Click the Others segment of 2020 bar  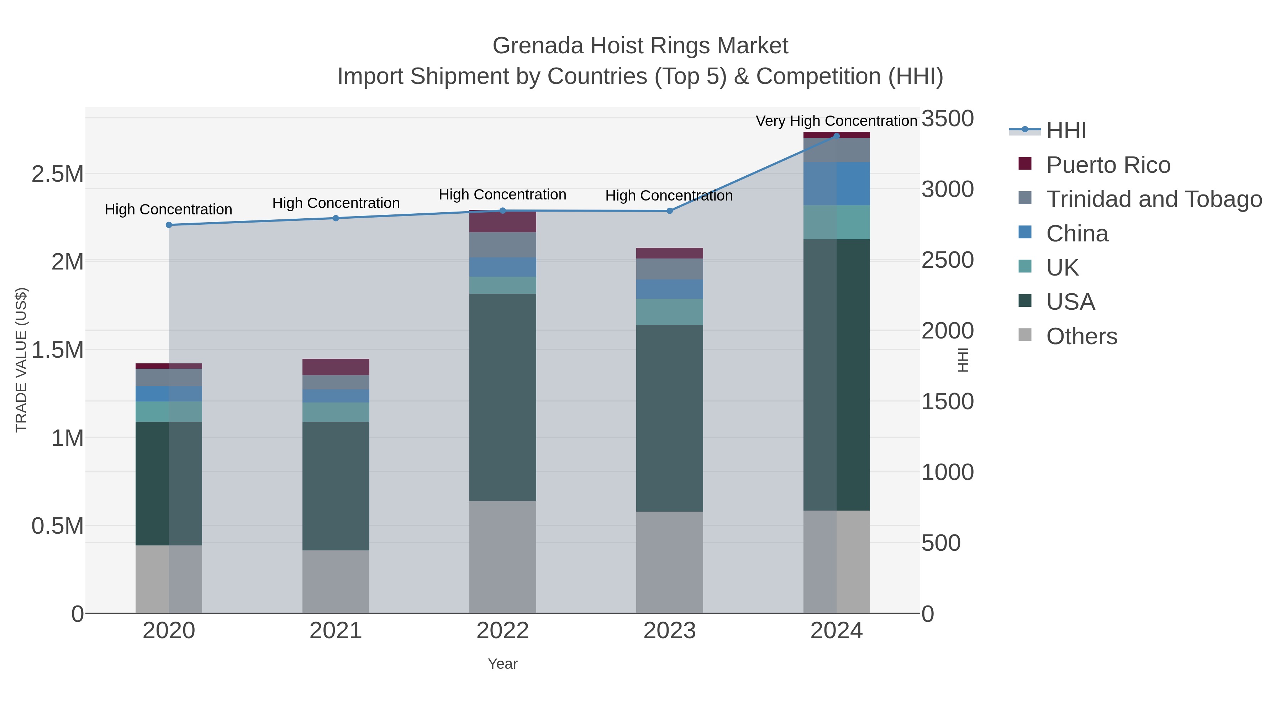coord(169,580)
